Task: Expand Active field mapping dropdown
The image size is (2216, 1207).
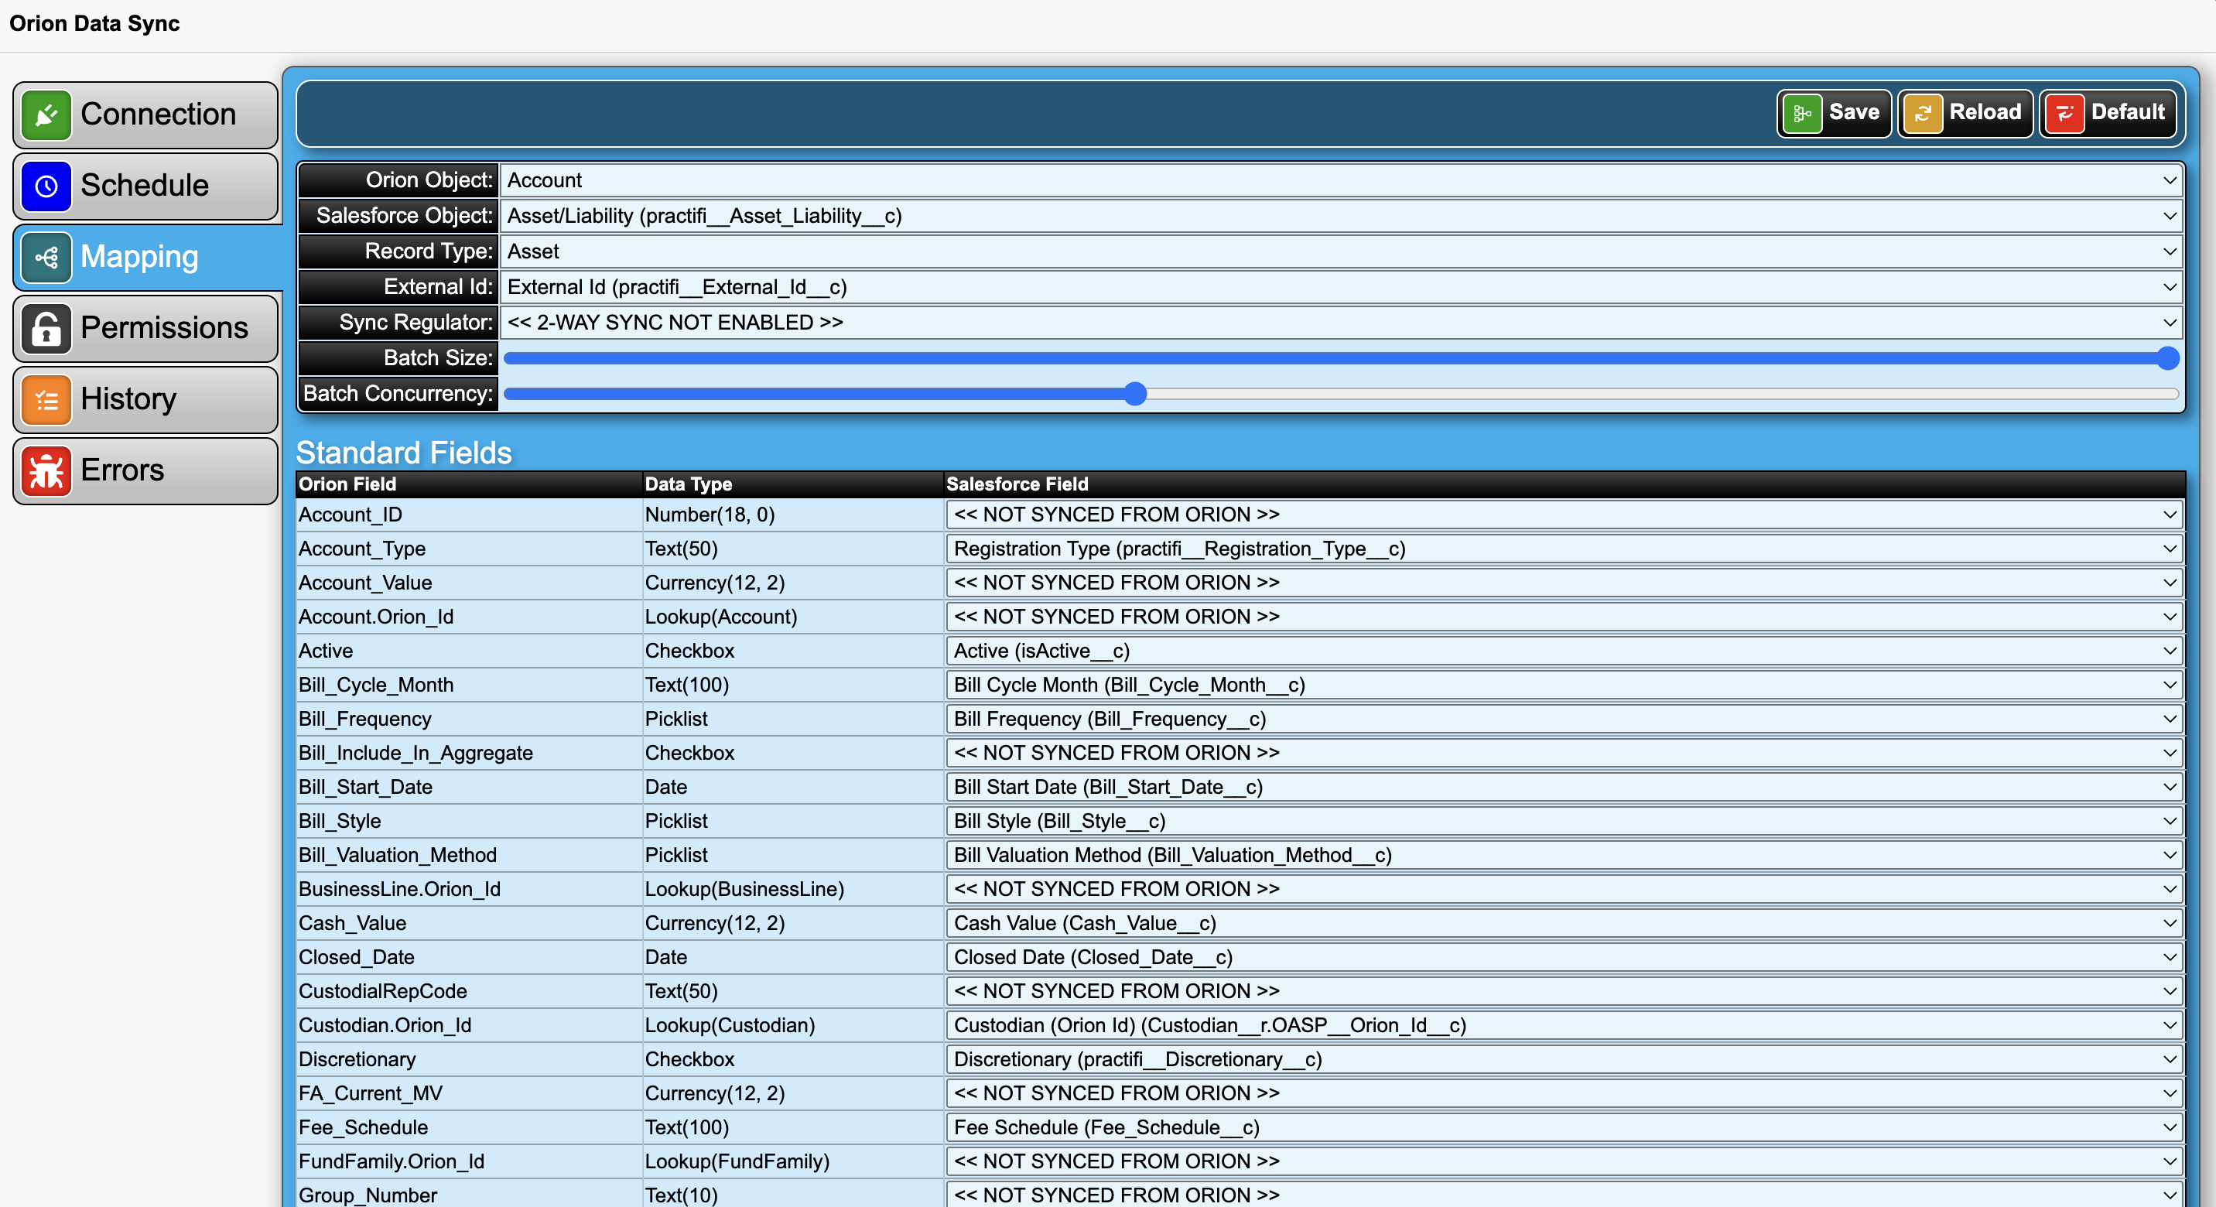Action: pyautogui.click(x=1564, y=651)
